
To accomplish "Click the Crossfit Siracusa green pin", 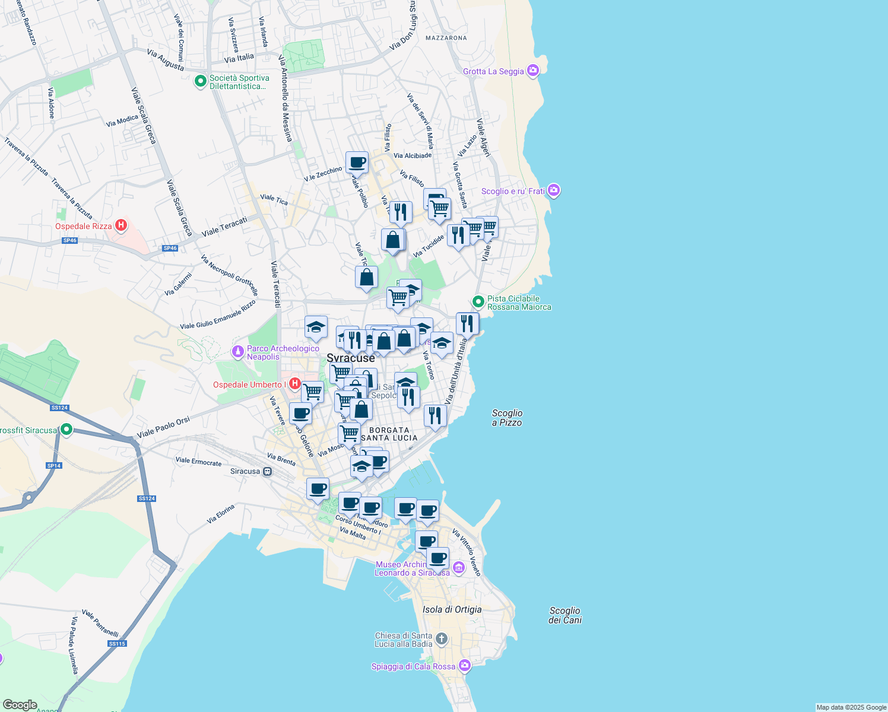I will tap(66, 429).
